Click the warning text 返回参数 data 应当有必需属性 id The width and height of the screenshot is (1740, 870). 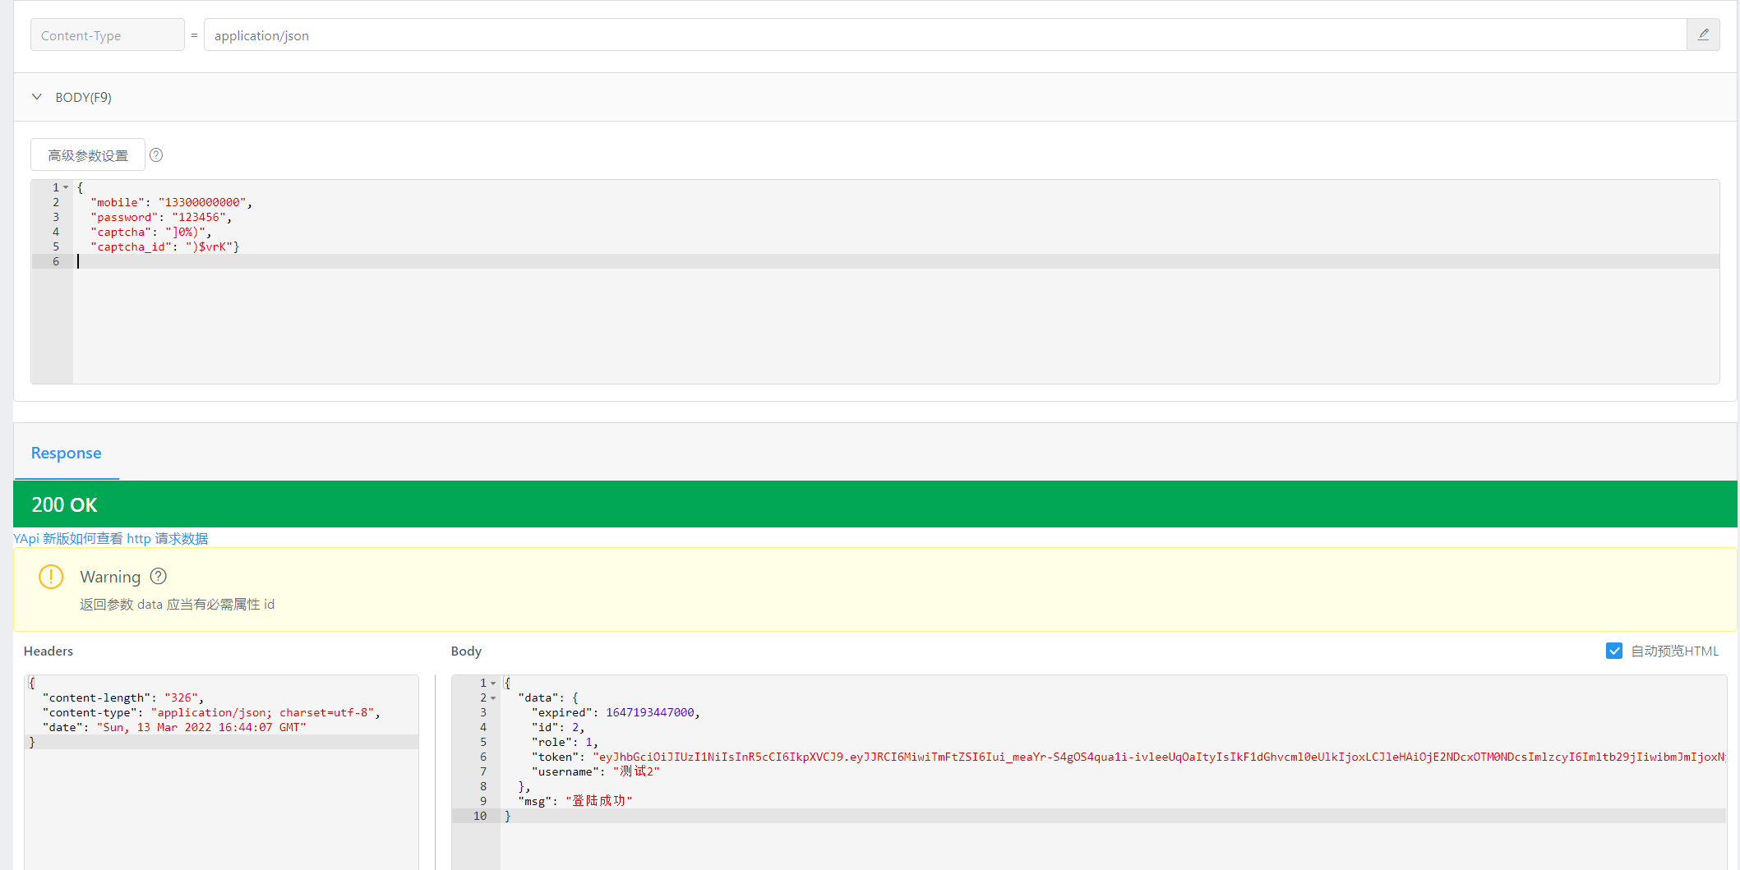[x=177, y=604]
